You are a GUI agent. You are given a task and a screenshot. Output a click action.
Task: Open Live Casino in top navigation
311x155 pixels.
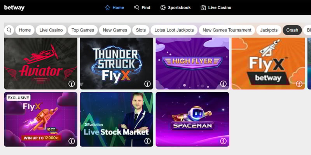(216, 8)
